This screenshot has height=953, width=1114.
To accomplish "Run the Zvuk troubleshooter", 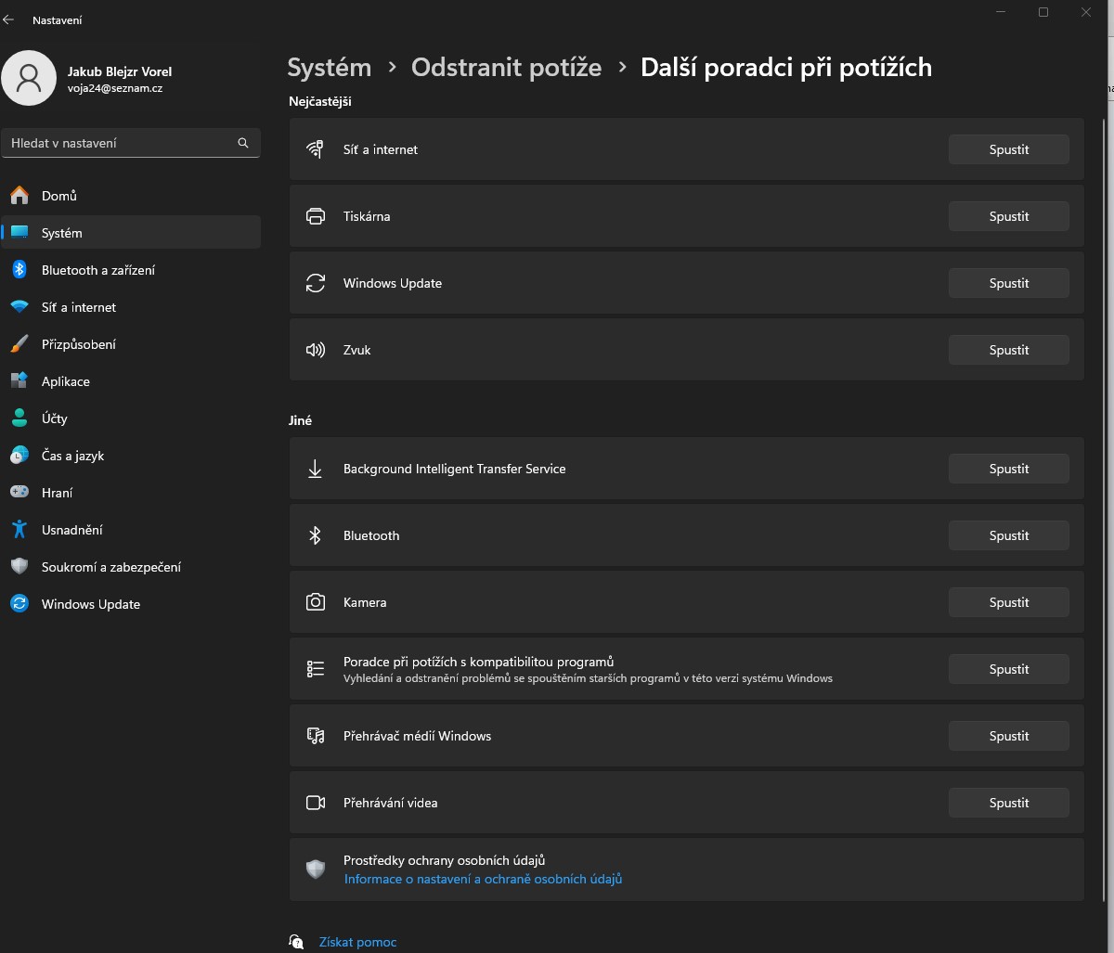I will click(x=1008, y=350).
